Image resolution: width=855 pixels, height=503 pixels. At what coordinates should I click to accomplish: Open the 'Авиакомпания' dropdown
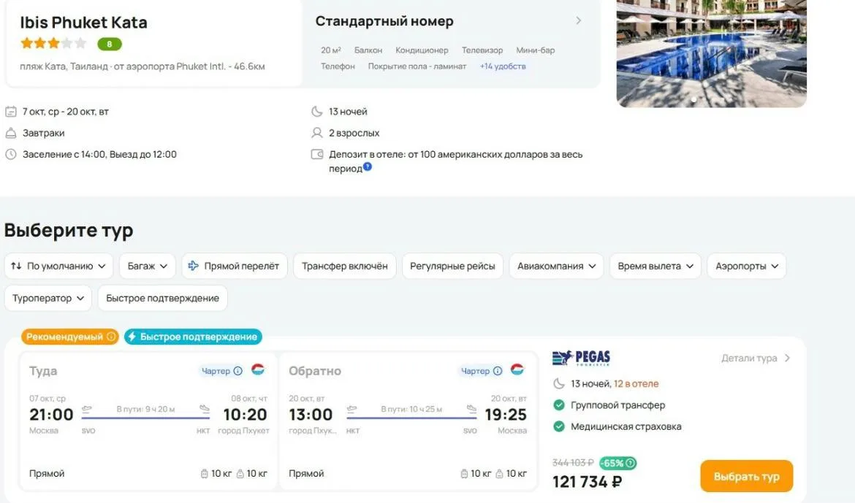556,266
